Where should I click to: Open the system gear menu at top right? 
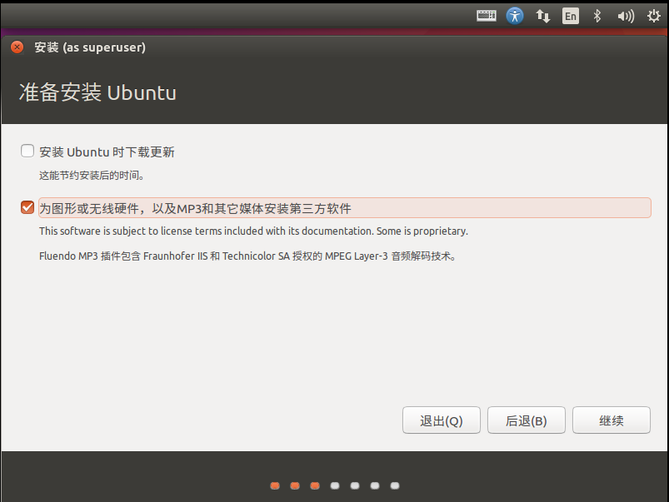pyautogui.click(x=653, y=15)
